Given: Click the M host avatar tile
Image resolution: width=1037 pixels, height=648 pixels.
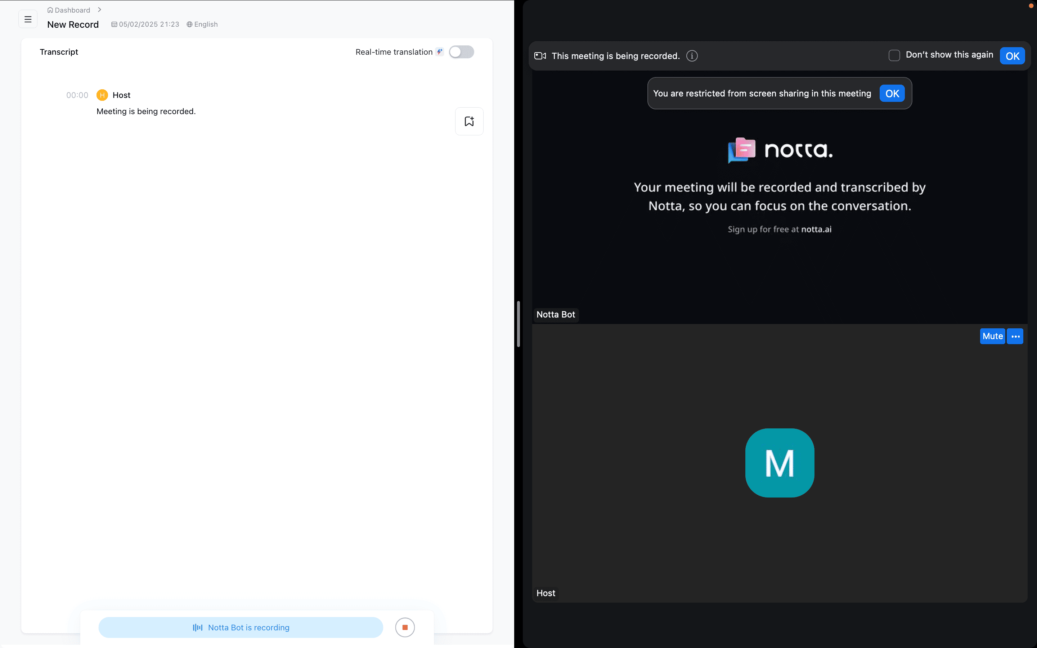Looking at the screenshot, I should (x=780, y=463).
